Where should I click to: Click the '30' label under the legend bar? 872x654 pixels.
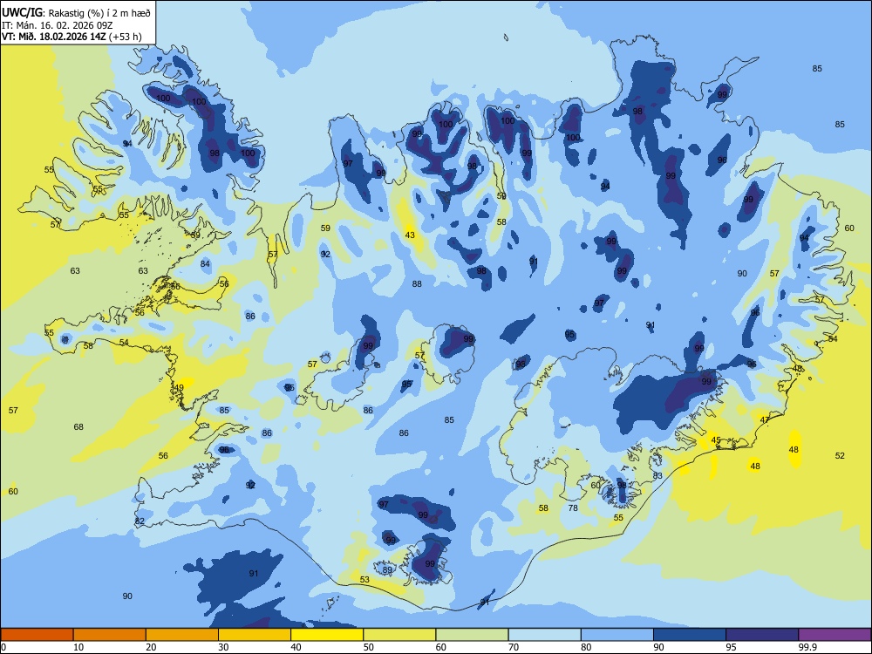[223, 647]
